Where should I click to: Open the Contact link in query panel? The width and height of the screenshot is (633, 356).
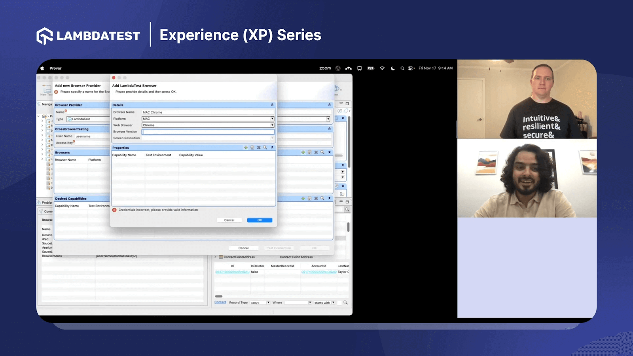(x=220, y=302)
